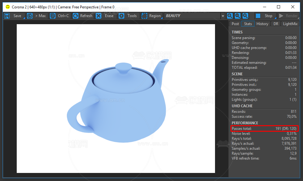Click the zoom in magnifier icon
Screen dimensions: 303x181
coord(230,16)
